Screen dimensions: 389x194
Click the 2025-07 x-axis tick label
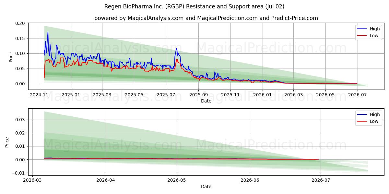click(166, 95)
